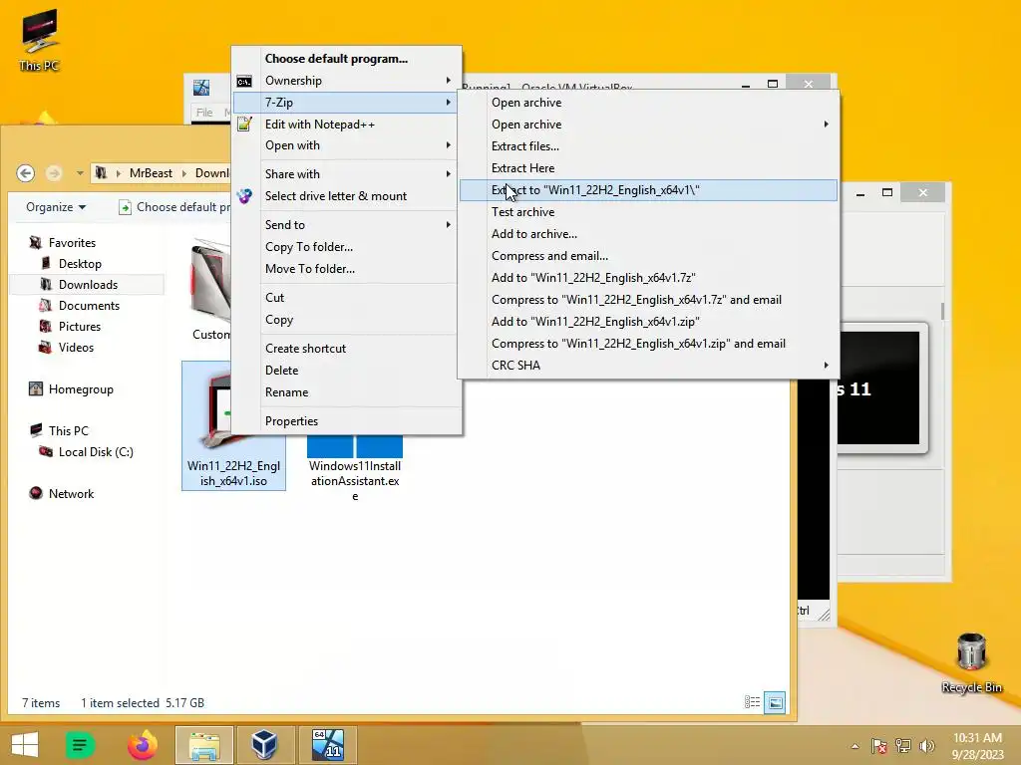Select Desktop in Favorites

coord(80,263)
